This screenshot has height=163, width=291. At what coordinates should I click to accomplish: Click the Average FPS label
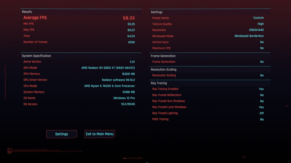point(35,18)
